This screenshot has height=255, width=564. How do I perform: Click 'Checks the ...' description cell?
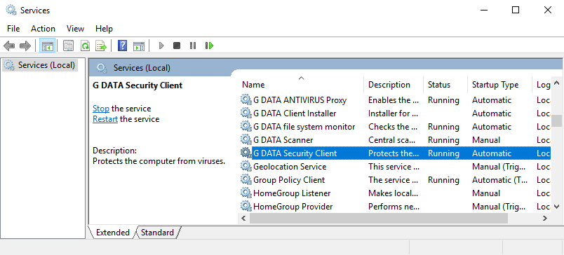click(394, 126)
